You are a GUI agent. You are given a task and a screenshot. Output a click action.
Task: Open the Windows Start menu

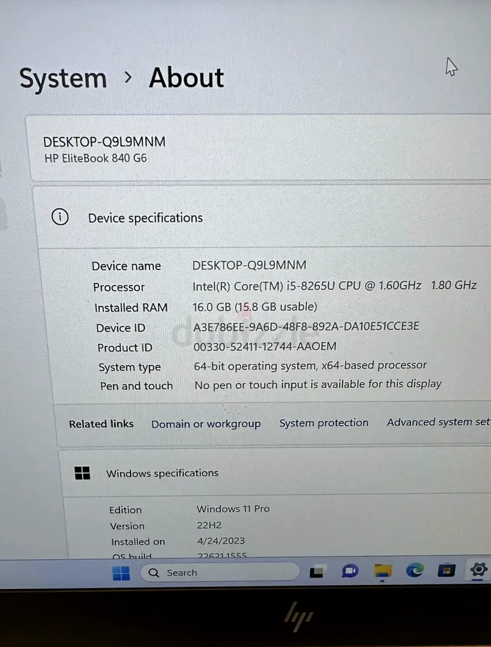(x=121, y=573)
